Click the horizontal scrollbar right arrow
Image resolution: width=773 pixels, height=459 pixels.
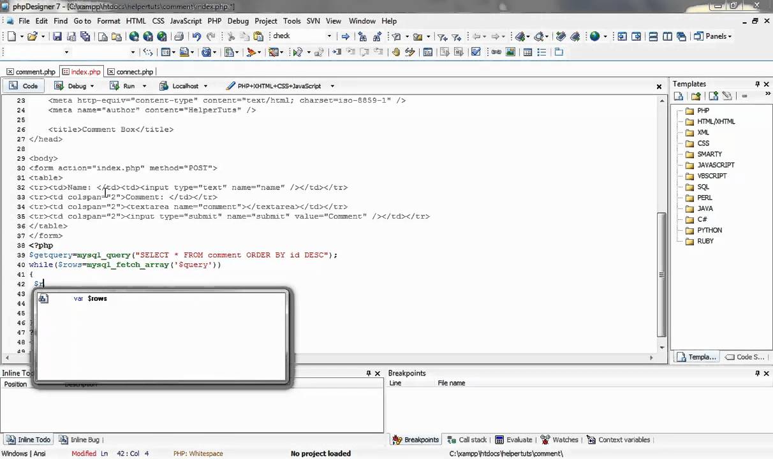coord(651,358)
